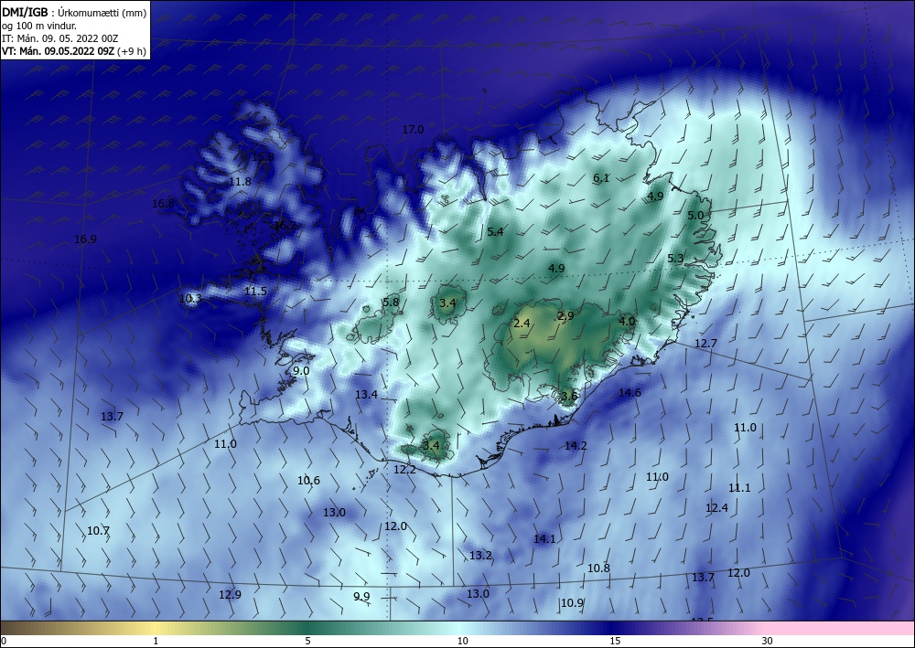Click the 5.3 map reading
Screen dimensions: 915x648
point(675,258)
